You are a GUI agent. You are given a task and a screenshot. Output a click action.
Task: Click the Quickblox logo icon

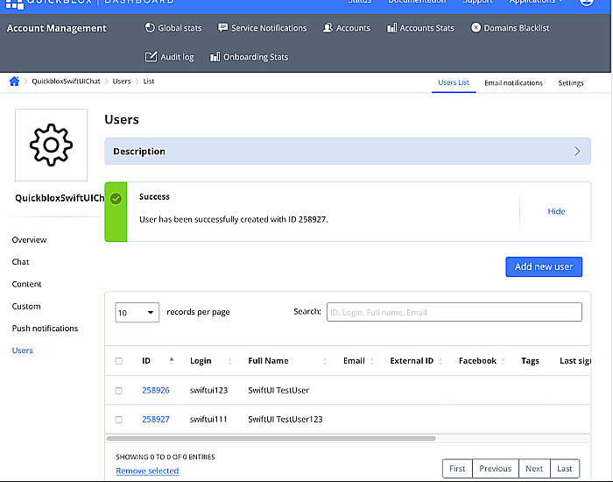click(15, 4)
